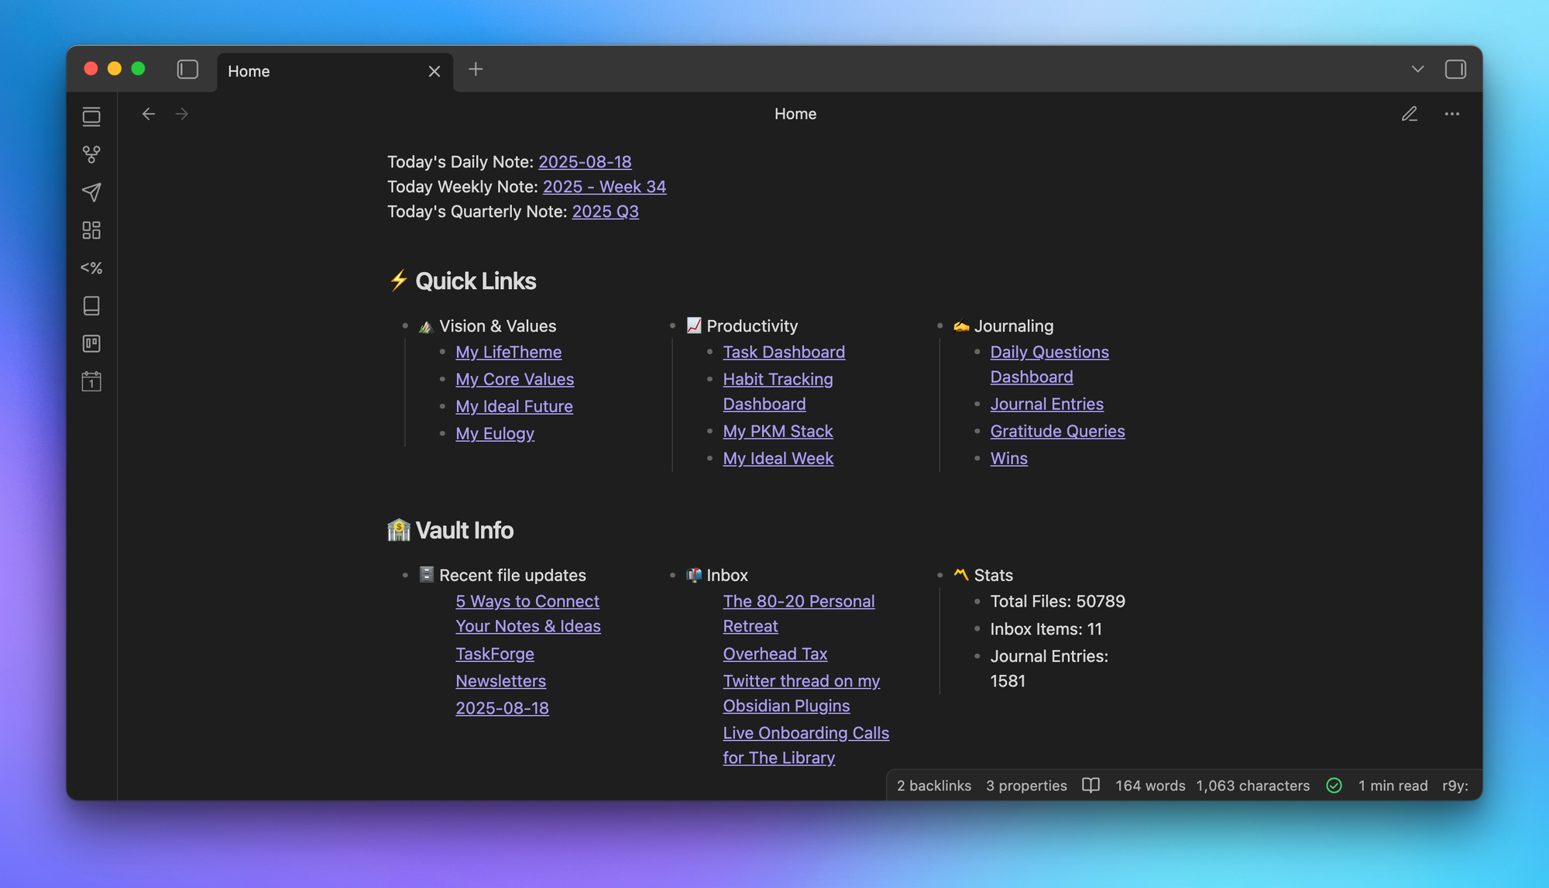Viewport: 1549px width, 888px height.
Task: Open the 2025 - Week 34 weekly note
Action: point(604,187)
